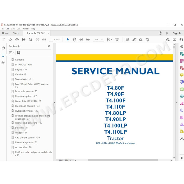Open Electrical systems - 55 bookmark
The image size is (184, 184).
[x=26, y=142]
